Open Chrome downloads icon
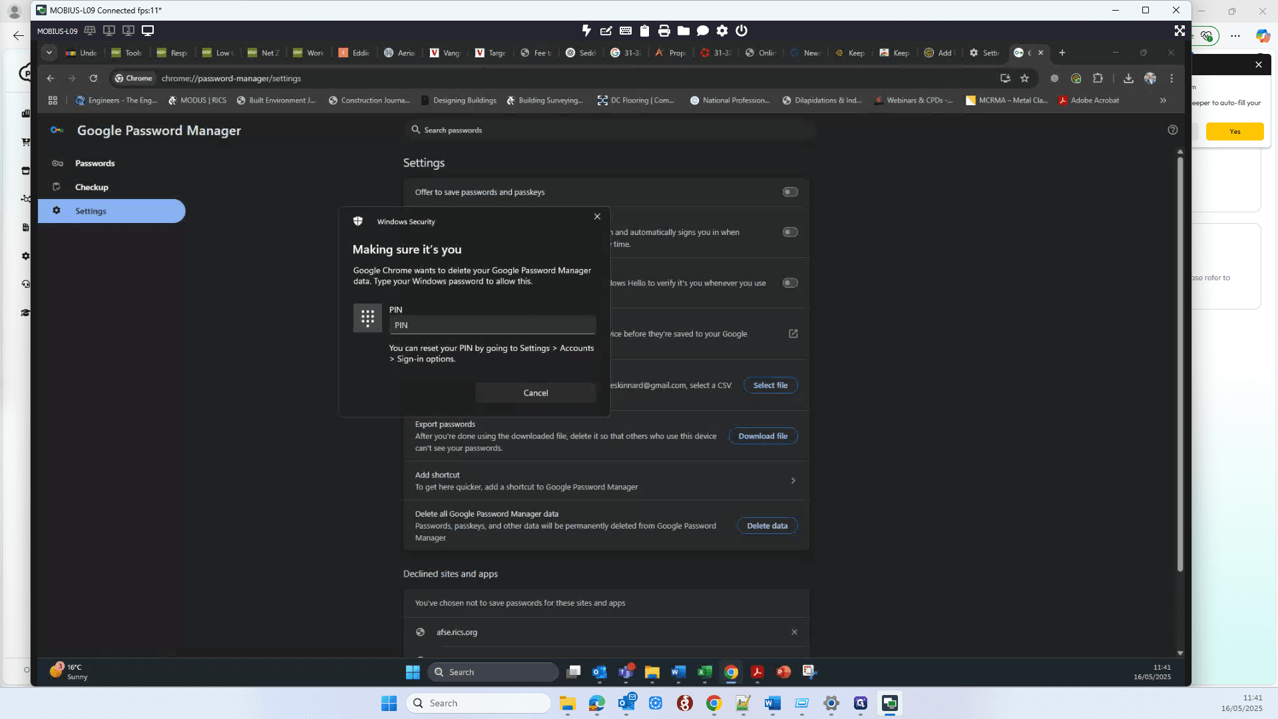The image size is (1278, 719). [x=1128, y=79]
